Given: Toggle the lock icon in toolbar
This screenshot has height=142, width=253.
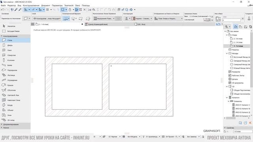Looking at the screenshot, I should click(x=70, y=9).
